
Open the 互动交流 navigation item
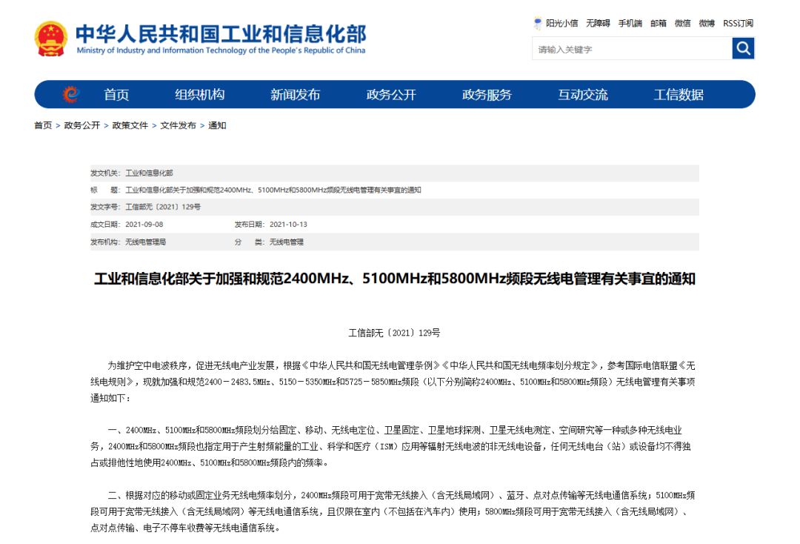click(583, 95)
